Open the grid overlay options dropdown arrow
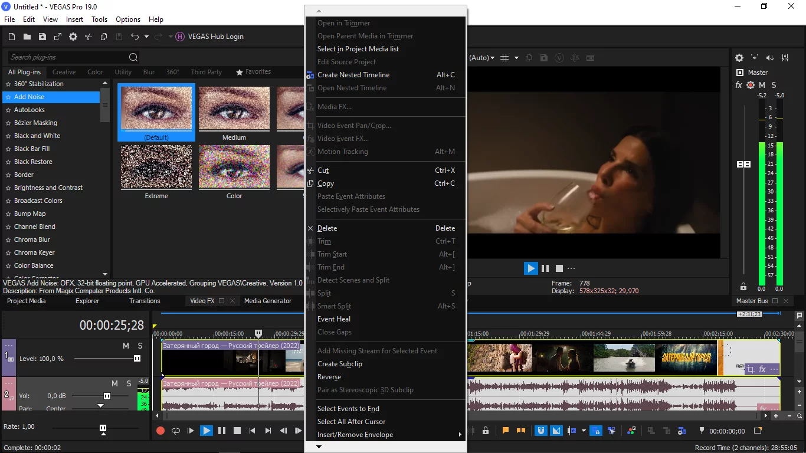Screen dimensions: 806x453 [x=516, y=58]
